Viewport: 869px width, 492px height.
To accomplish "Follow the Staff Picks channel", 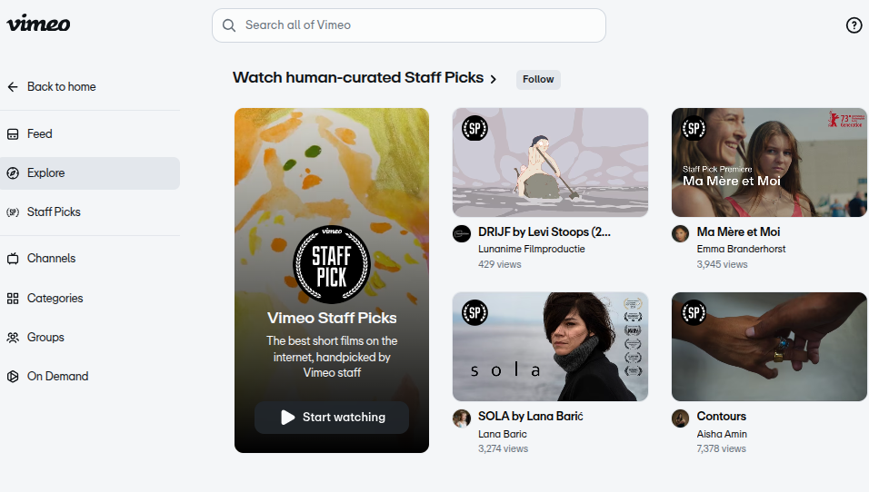I will click(x=538, y=80).
